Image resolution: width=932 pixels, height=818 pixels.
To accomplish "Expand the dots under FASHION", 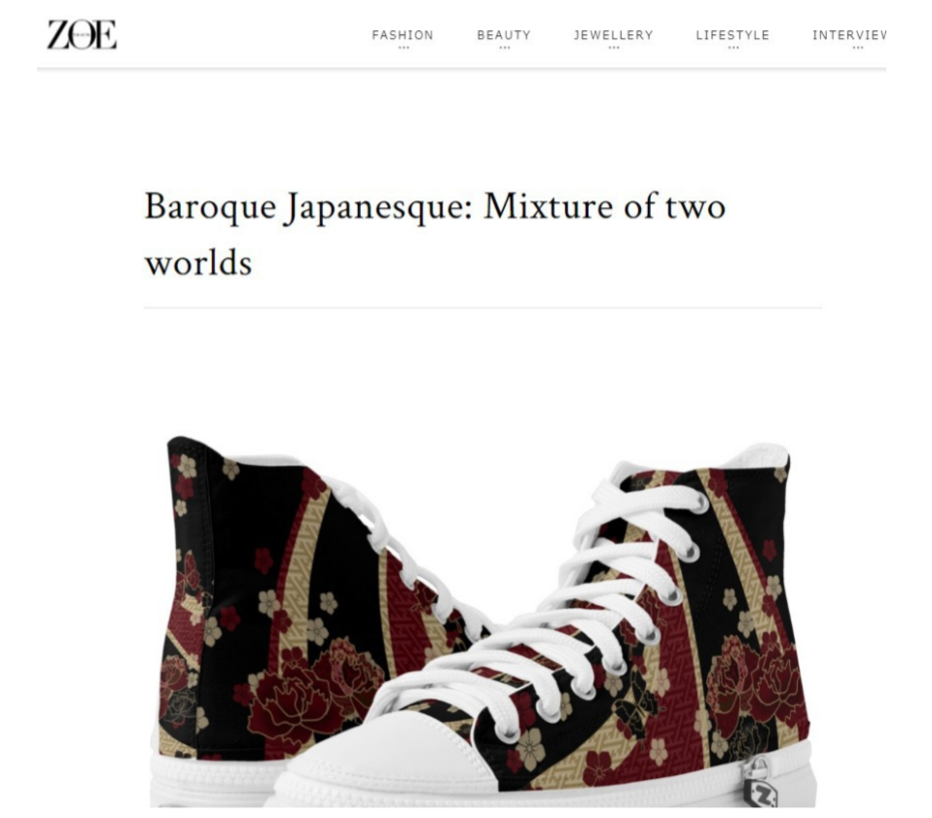I will click(404, 48).
